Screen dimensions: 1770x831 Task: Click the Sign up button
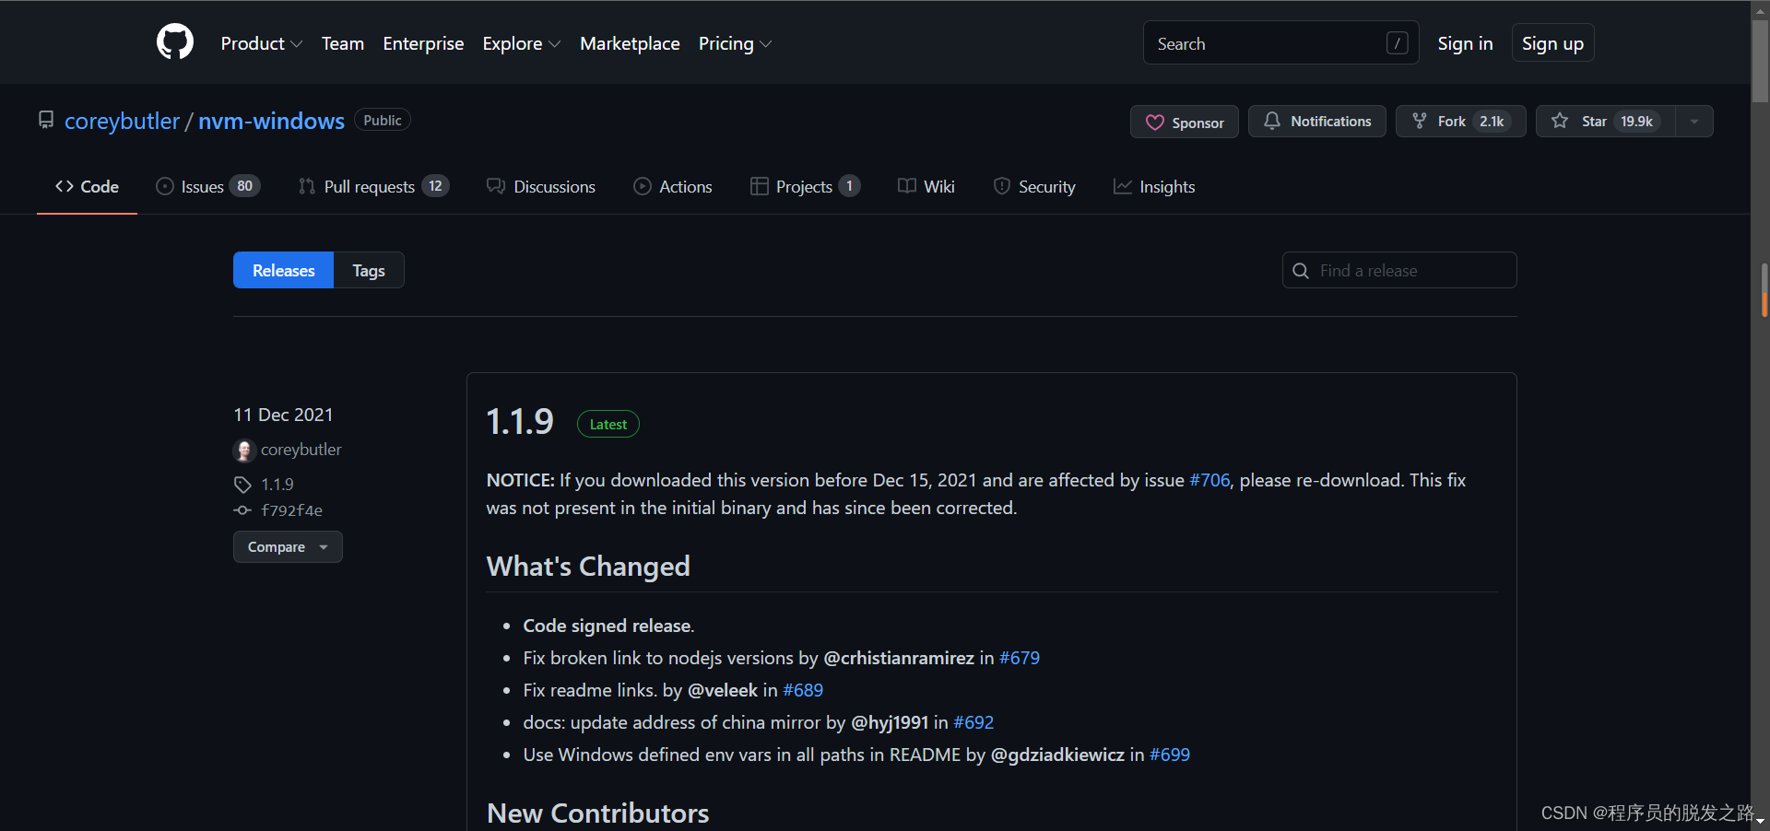point(1552,43)
